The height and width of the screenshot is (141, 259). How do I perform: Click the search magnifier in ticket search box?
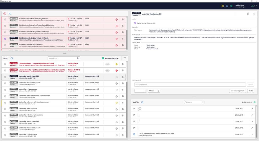pyautogui.click(x=78, y=58)
